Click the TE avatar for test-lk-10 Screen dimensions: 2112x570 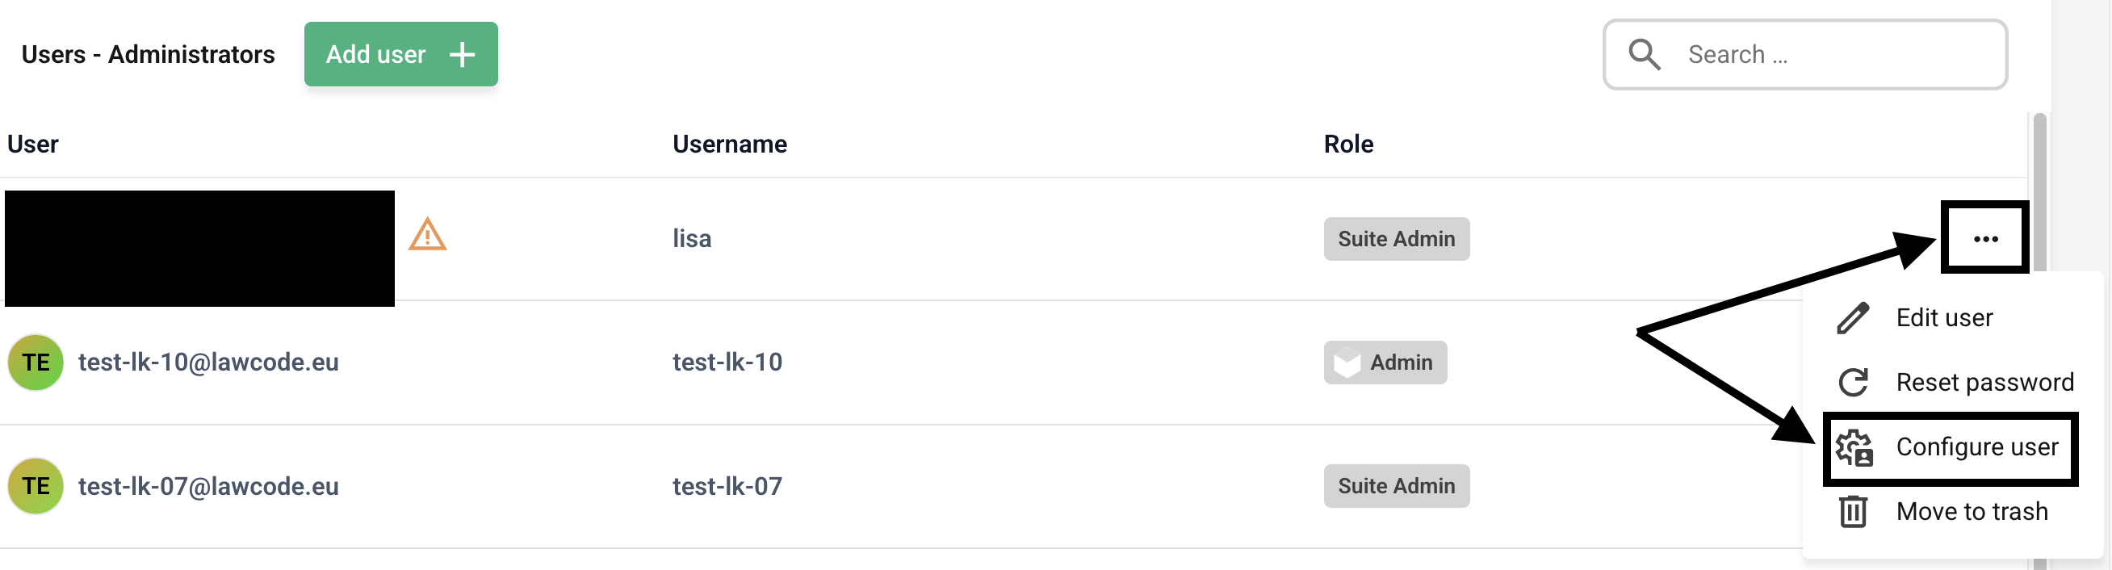[x=36, y=363]
